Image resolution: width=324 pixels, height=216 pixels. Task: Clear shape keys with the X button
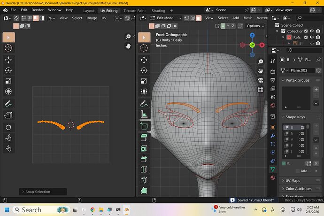coord(316,163)
